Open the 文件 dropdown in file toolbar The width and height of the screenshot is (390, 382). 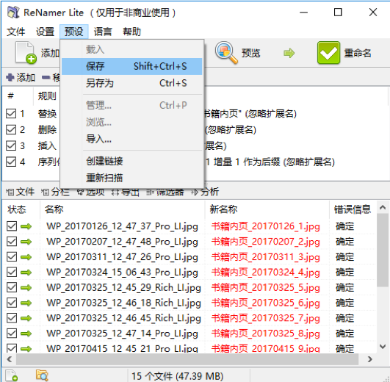(x=21, y=192)
